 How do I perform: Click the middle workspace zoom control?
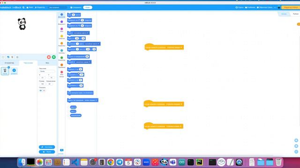(x=296, y=146)
